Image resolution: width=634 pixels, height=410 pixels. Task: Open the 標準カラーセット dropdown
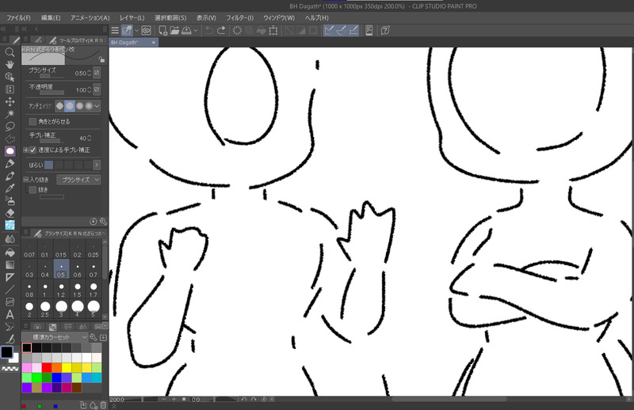(x=55, y=337)
